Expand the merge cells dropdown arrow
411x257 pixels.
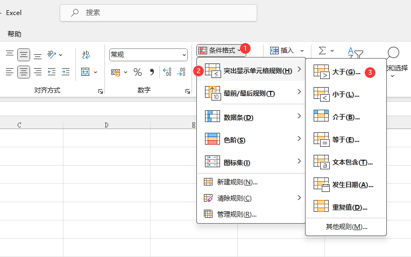96,72
